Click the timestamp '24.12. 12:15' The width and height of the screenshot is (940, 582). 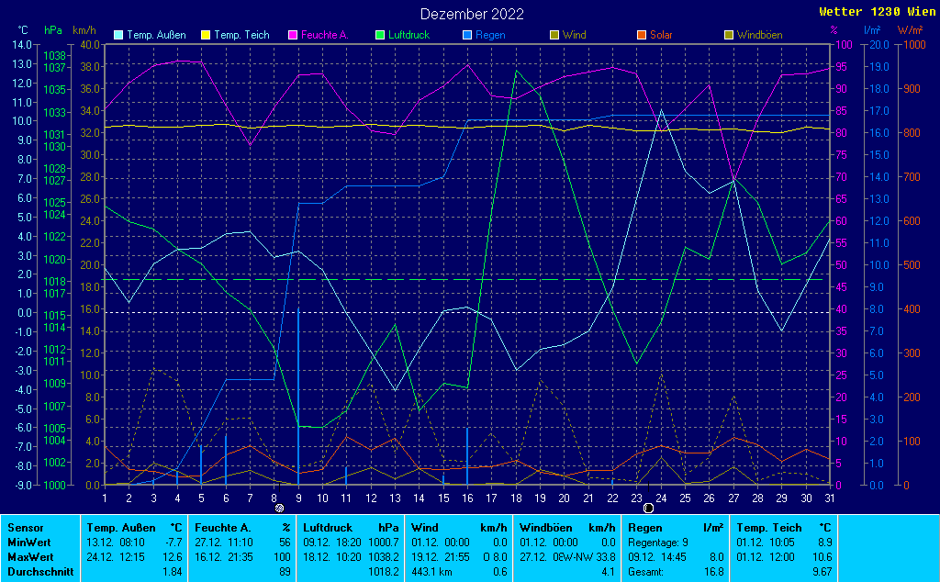116,557
